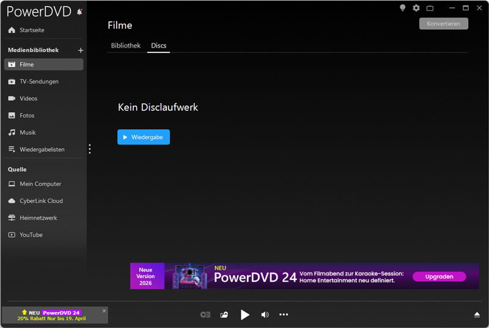This screenshot has height=328, width=489.
Task: Click the blue Wiedergabe button
Action: (144, 137)
